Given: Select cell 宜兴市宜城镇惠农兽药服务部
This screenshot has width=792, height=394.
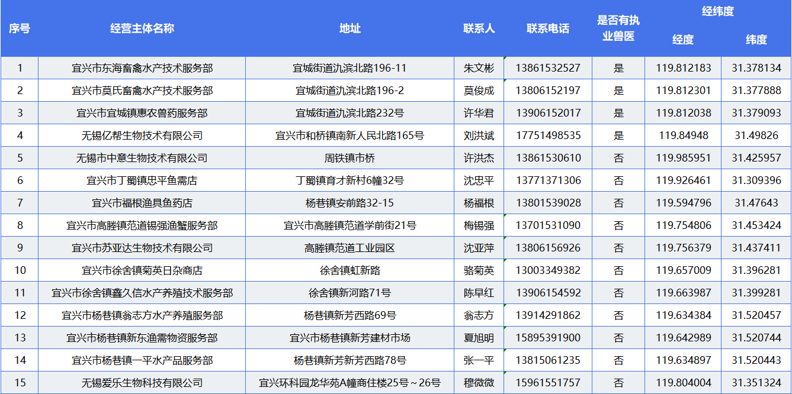Looking at the screenshot, I should coord(142,113).
